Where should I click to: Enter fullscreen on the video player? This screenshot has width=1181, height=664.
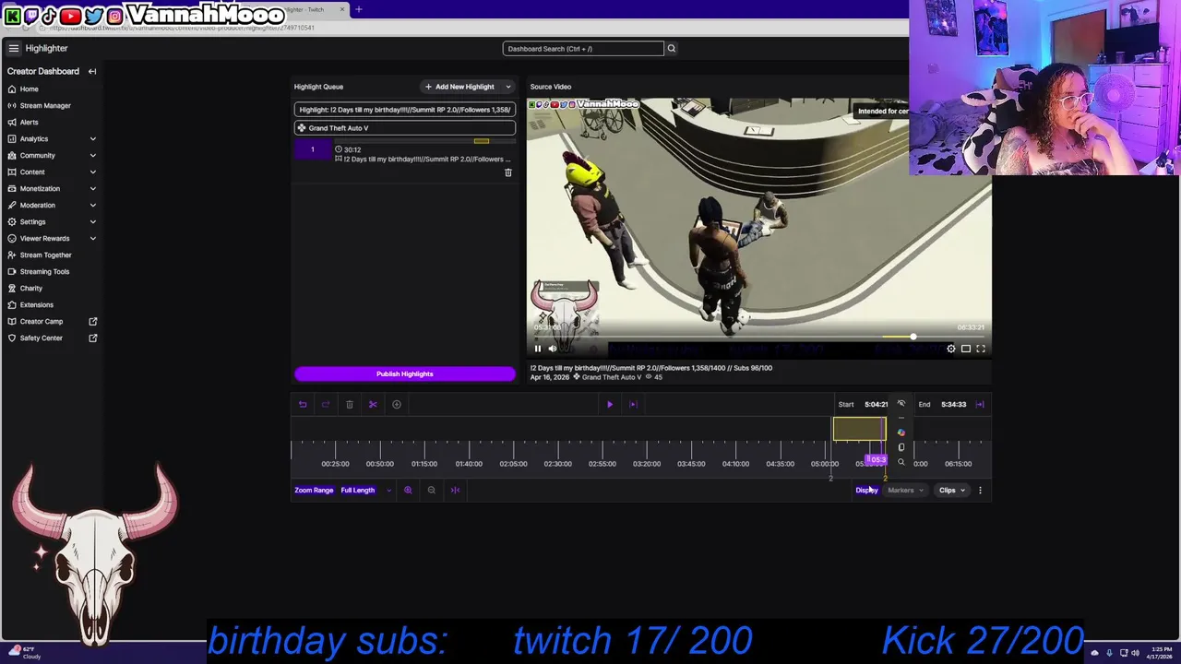tap(981, 349)
